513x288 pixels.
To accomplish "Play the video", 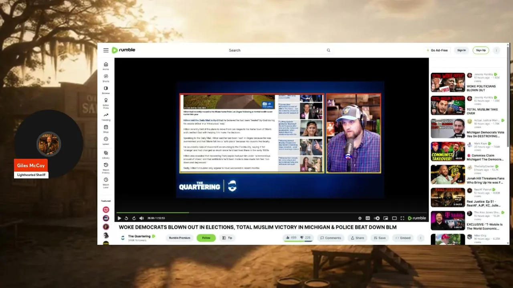I will tap(119, 218).
